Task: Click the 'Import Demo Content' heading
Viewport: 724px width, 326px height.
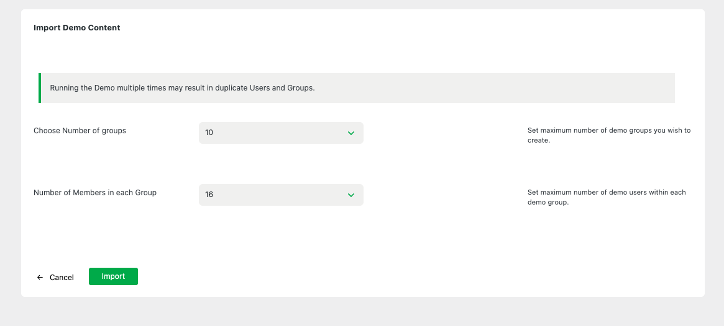Action: tap(77, 28)
